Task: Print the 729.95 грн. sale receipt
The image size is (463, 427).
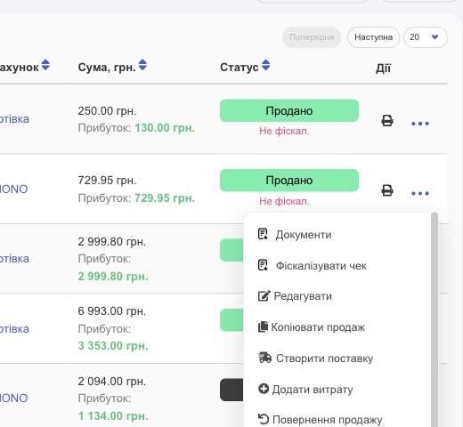Action: click(x=387, y=190)
